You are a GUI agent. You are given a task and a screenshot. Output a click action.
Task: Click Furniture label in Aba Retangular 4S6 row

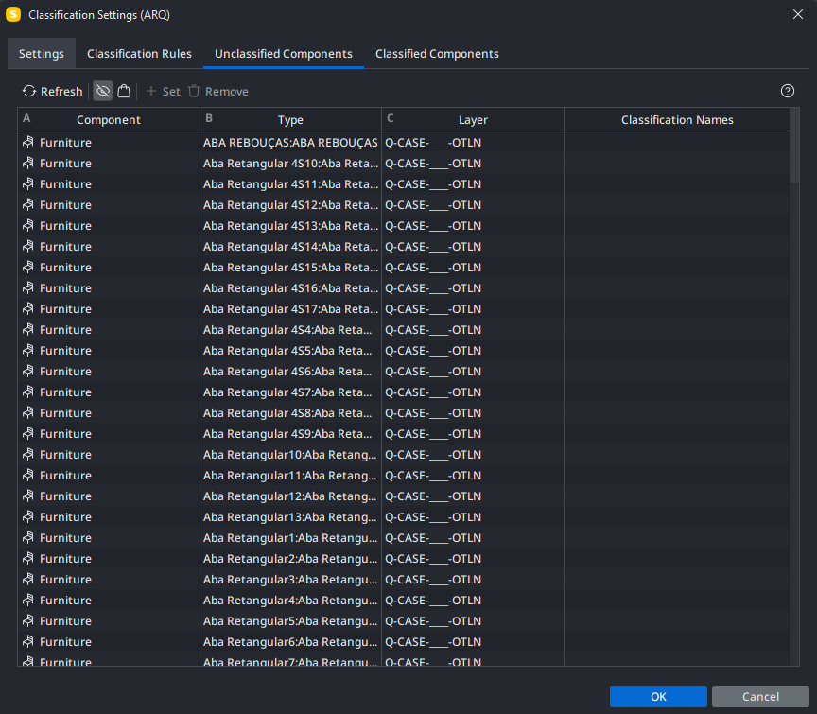tap(65, 372)
